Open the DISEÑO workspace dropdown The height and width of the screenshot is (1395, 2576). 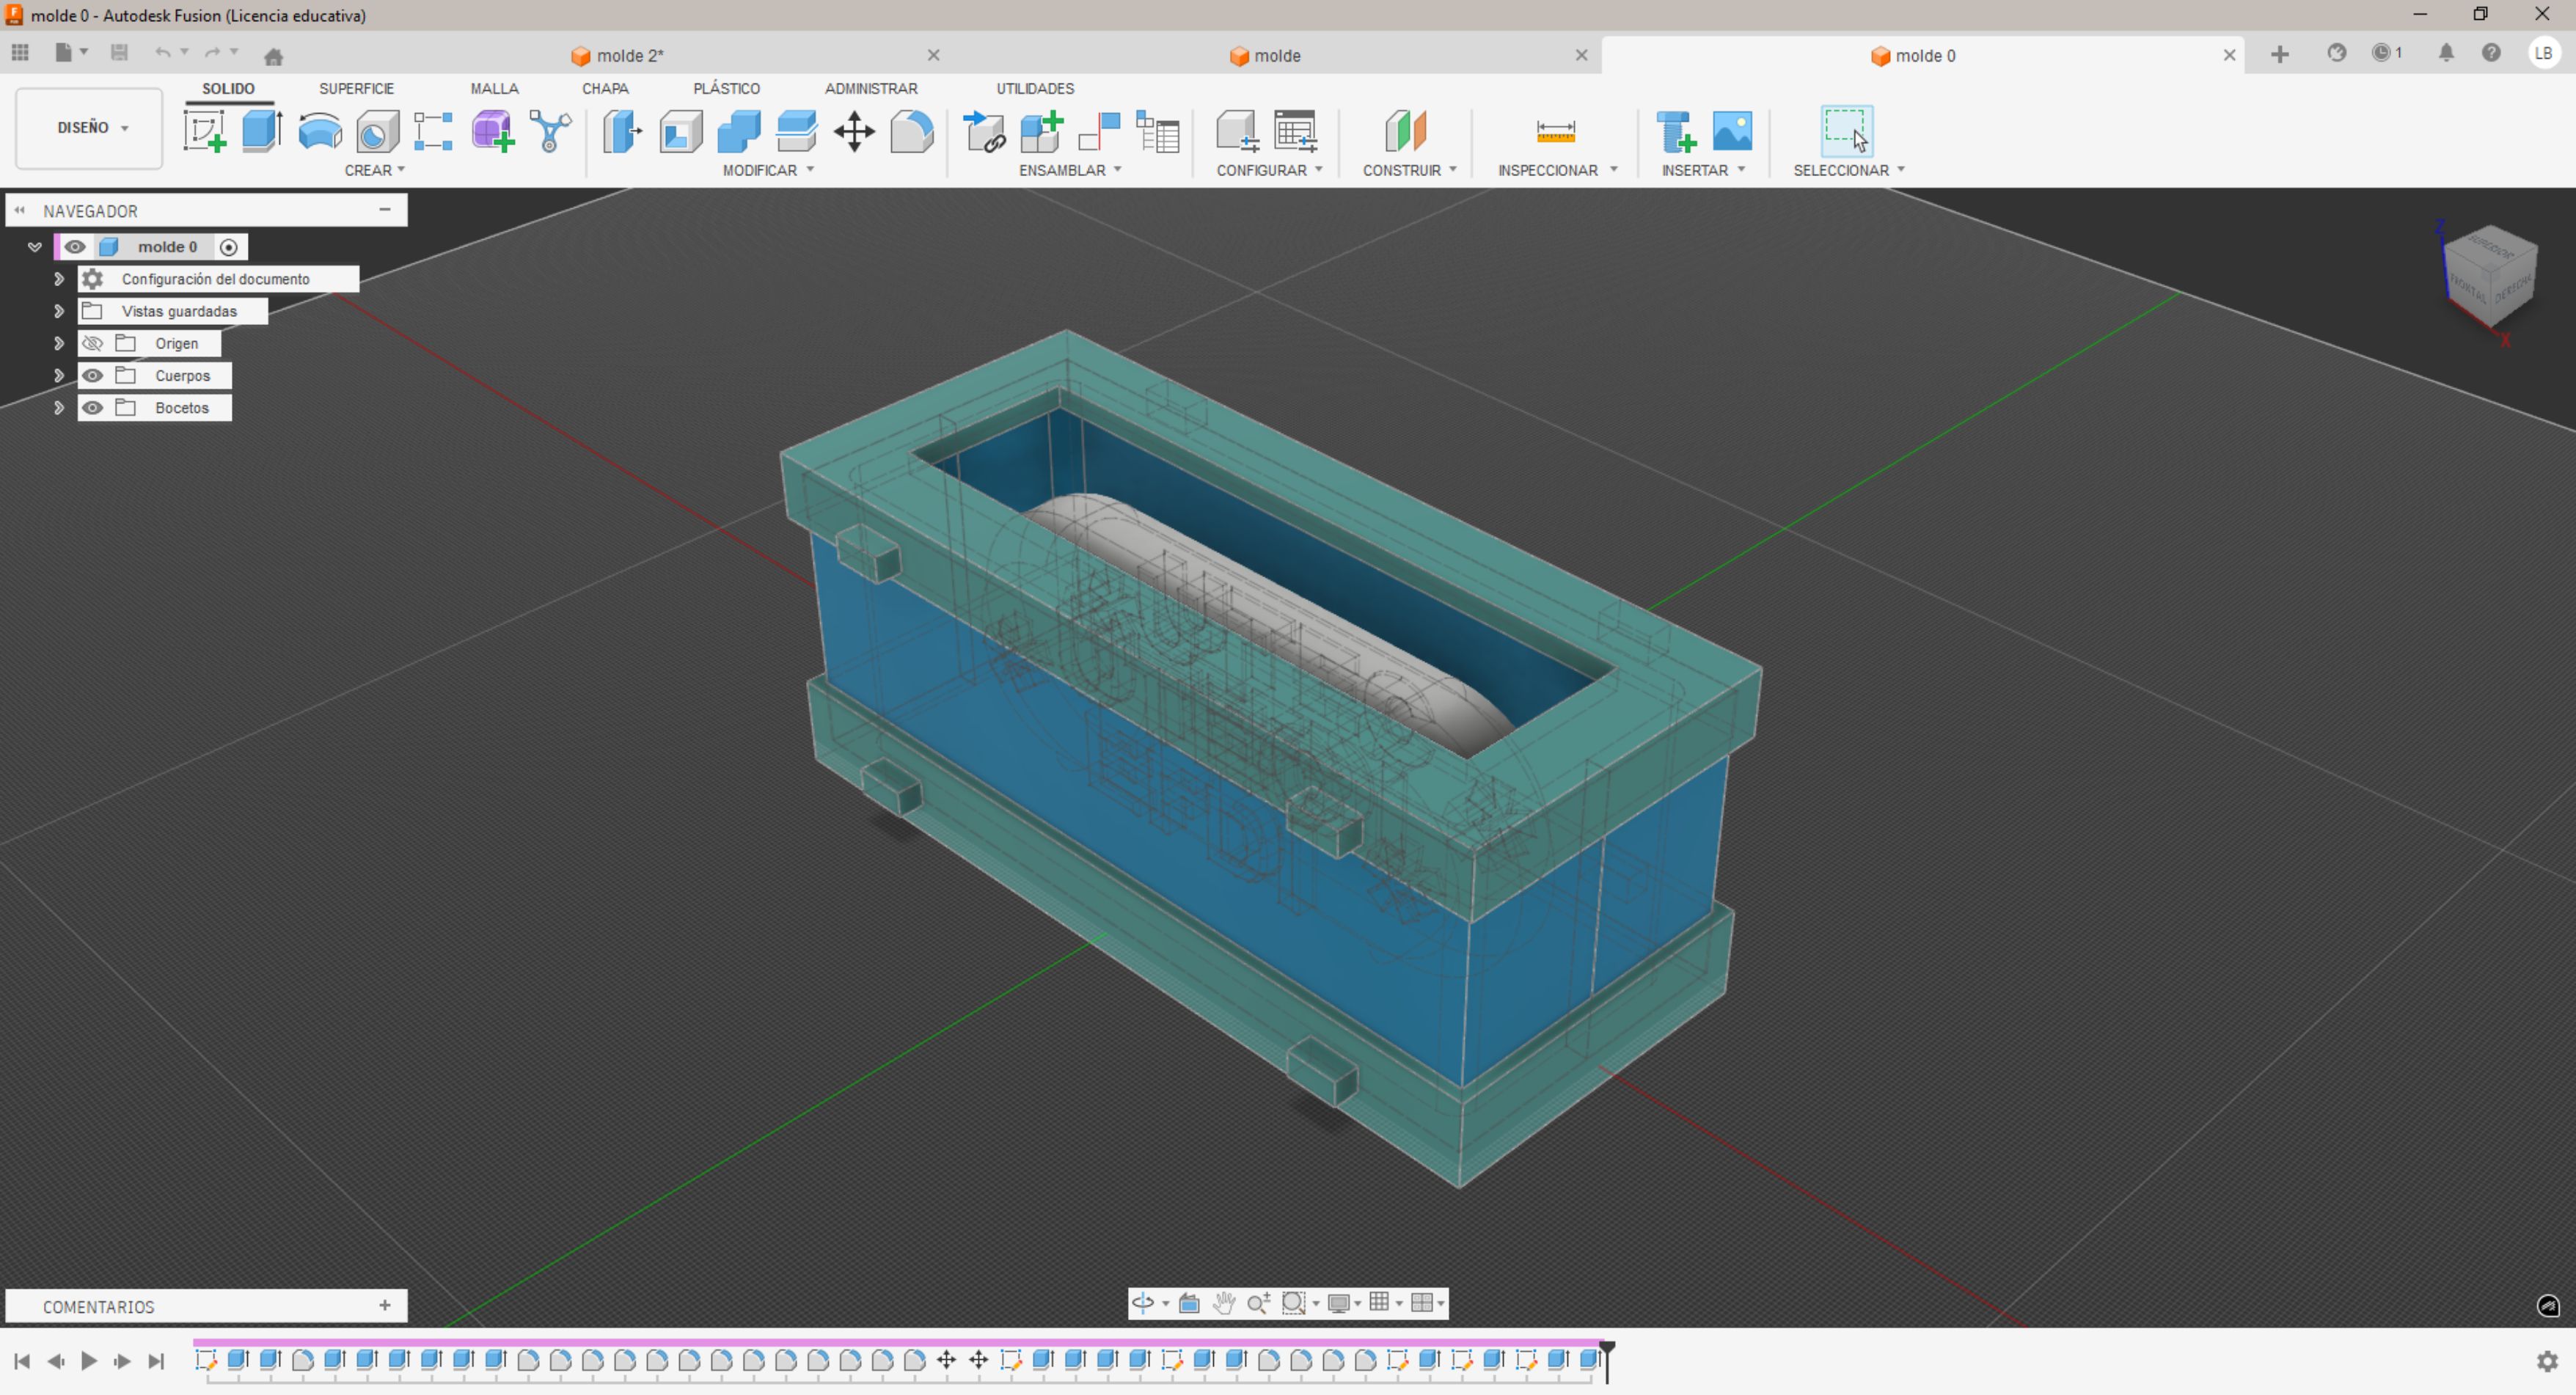(x=90, y=128)
